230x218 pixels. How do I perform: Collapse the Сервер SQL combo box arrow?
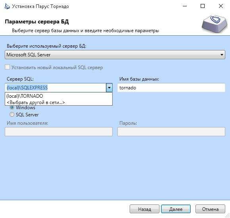coord(109,88)
